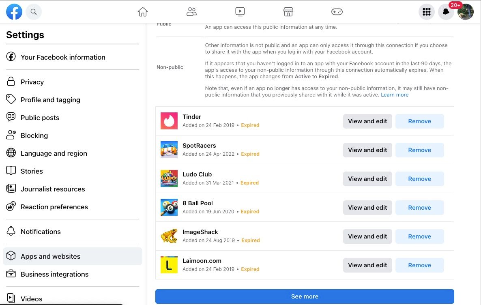481x305 pixels.
Task: Open the Learn more link
Action: pyautogui.click(x=394, y=95)
